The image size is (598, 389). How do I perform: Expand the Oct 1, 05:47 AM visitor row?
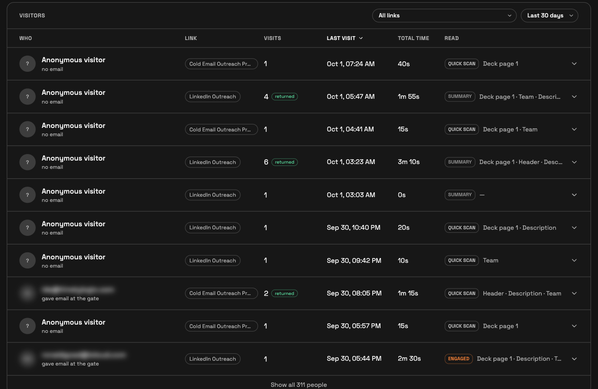[574, 97]
